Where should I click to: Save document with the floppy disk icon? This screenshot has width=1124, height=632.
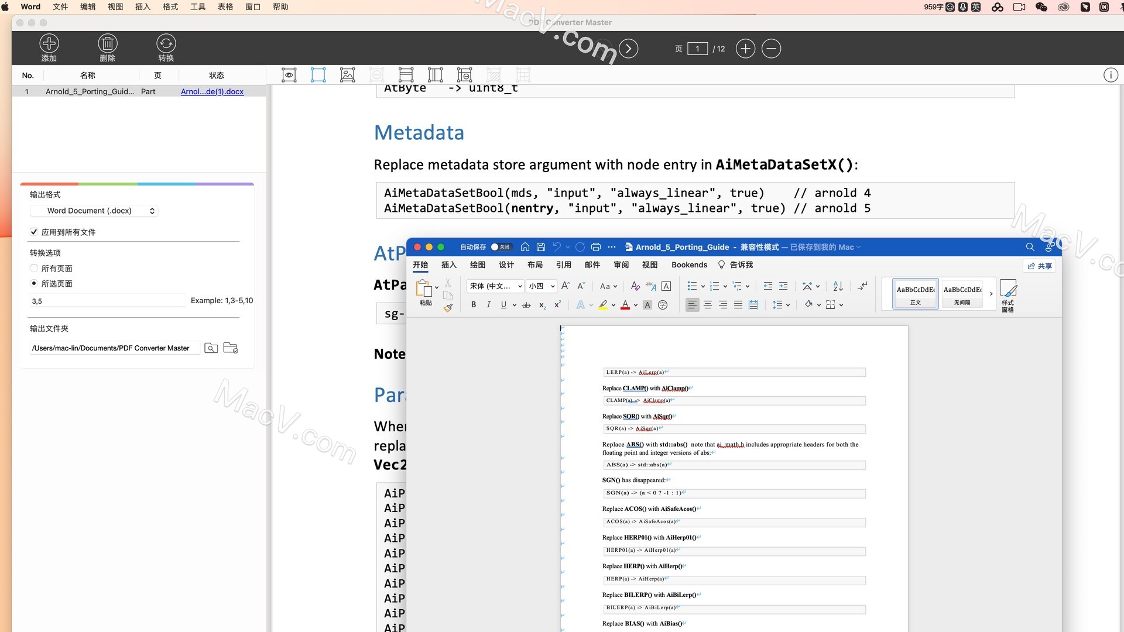[541, 247]
